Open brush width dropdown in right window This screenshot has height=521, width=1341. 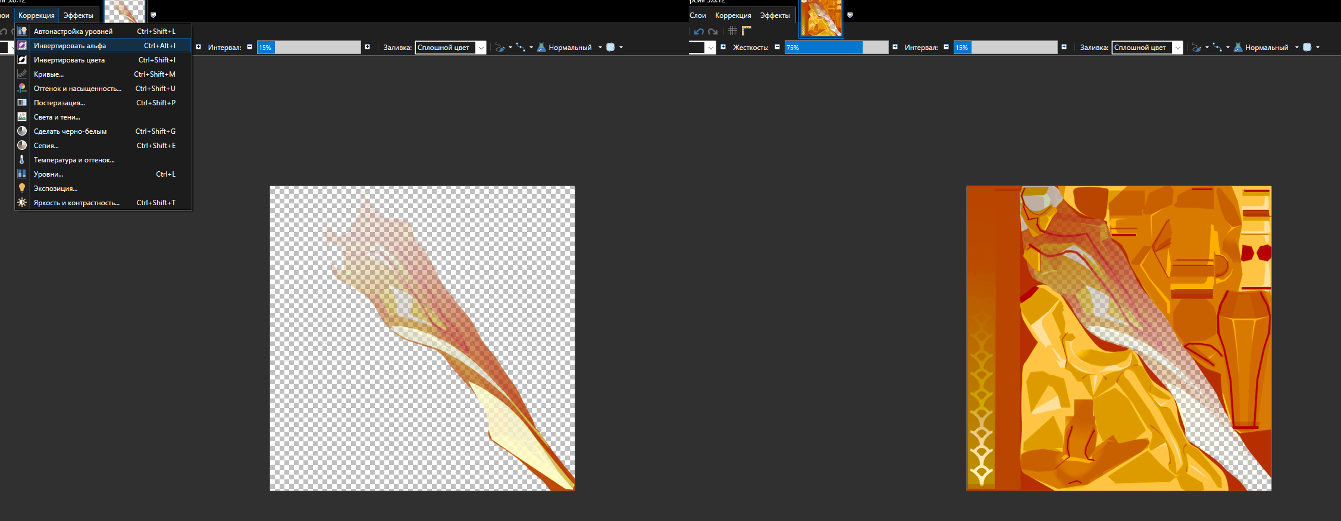pyautogui.click(x=710, y=48)
